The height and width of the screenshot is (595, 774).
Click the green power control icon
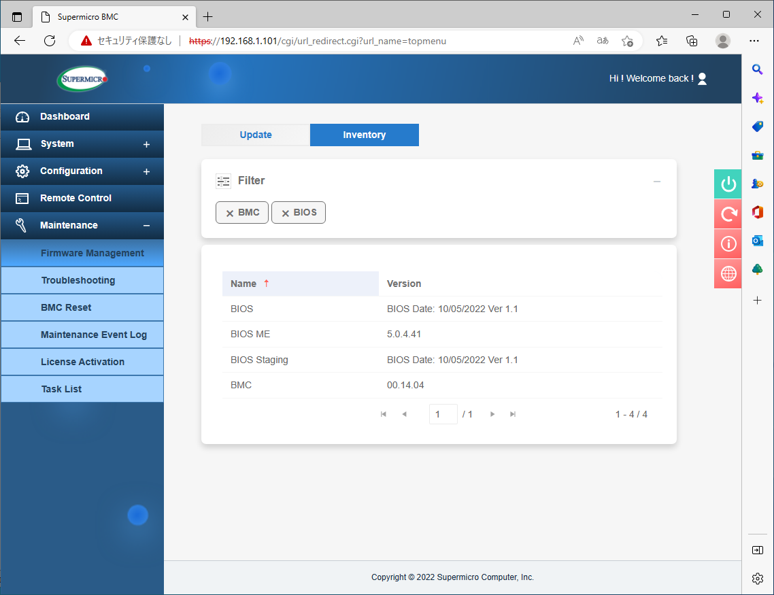728,184
